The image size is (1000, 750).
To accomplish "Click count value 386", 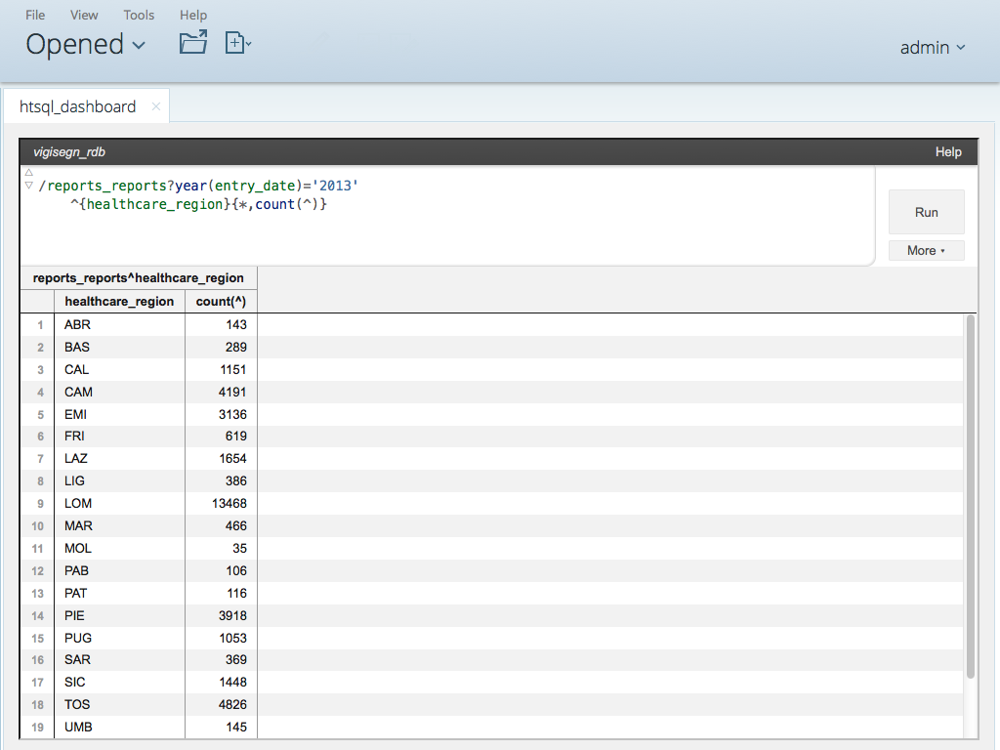I will [x=236, y=480].
